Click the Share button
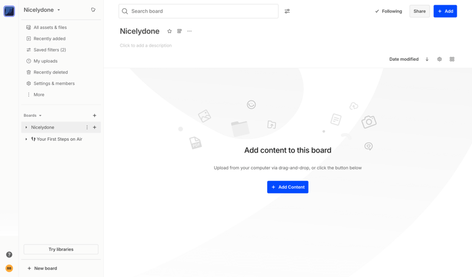The width and height of the screenshot is (472, 277). pyautogui.click(x=419, y=11)
